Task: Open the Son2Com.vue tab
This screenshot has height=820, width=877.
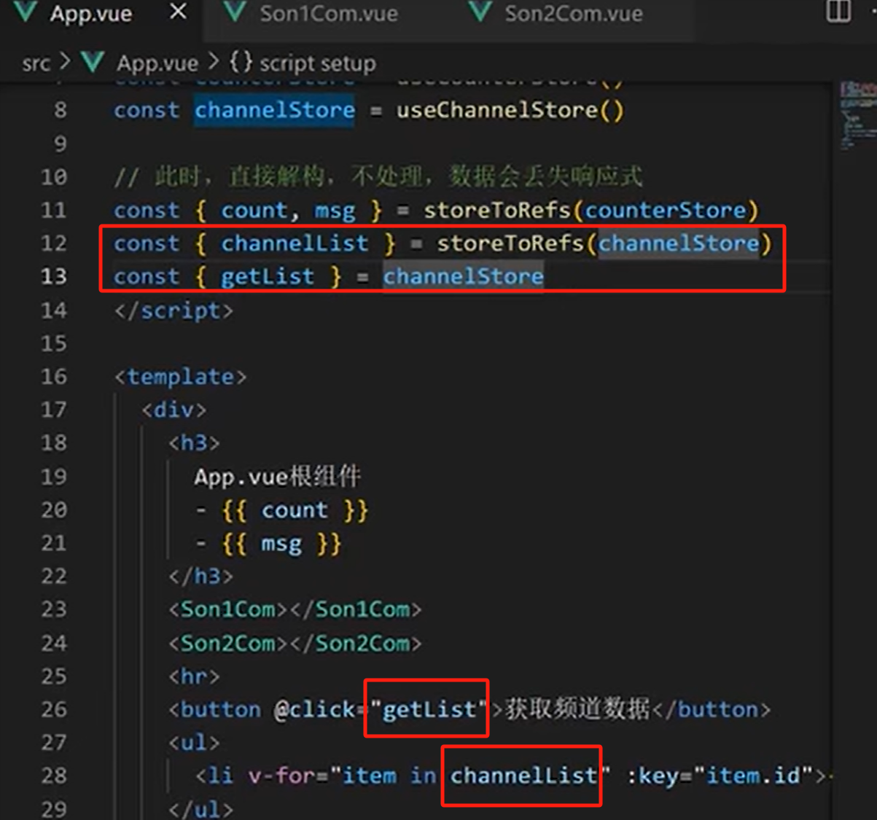Action: click(574, 14)
